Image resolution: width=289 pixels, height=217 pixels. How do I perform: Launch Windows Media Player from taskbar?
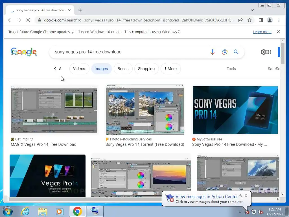pyautogui.click(x=59, y=211)
